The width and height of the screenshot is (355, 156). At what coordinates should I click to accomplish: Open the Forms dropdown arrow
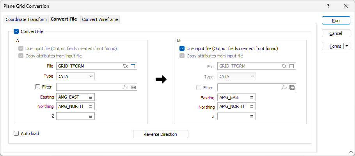click(347, 46)
